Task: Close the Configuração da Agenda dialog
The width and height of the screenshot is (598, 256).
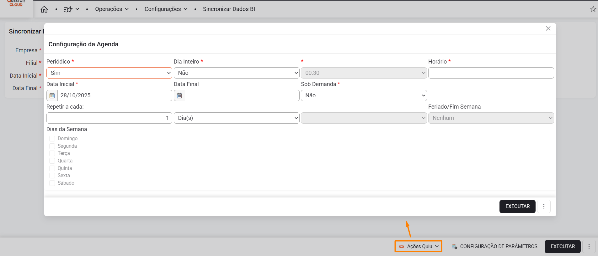Action: 548,28
